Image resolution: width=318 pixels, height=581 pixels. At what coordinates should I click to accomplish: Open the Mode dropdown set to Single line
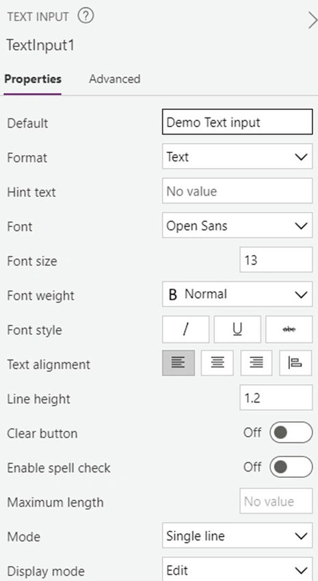[x=237, y=536]
